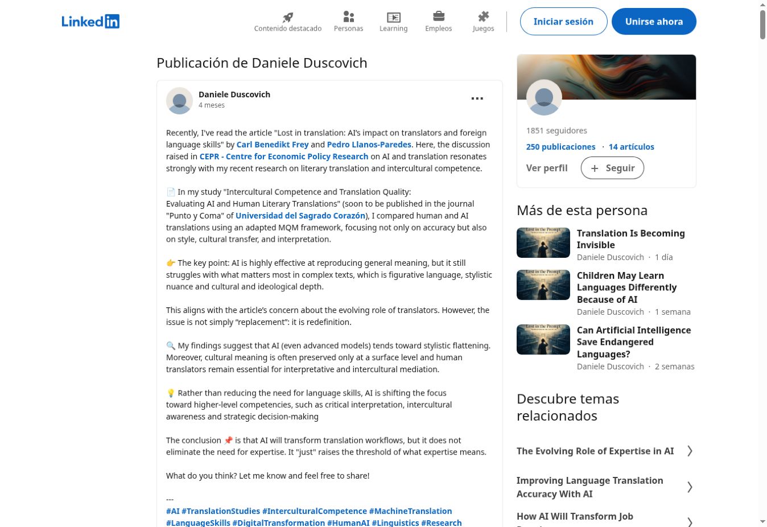
Task: Click the profile card avatar photo
Action: click(544, 98)
